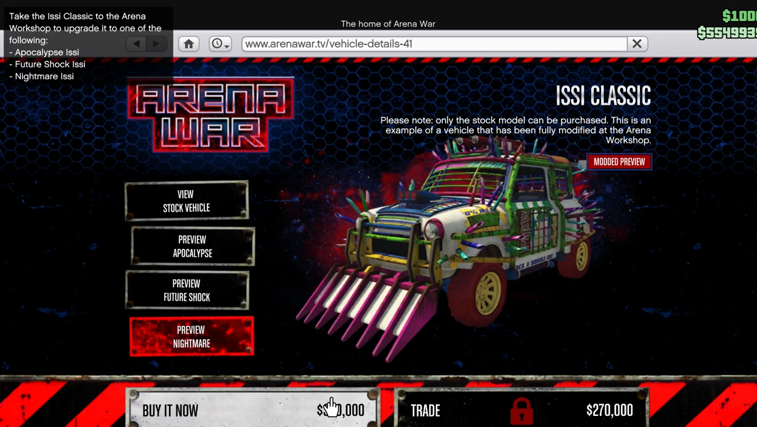This screenshot has height=427, width=757.
Task: Click the 'Please note' stock model notice
Action: point(516,130)
